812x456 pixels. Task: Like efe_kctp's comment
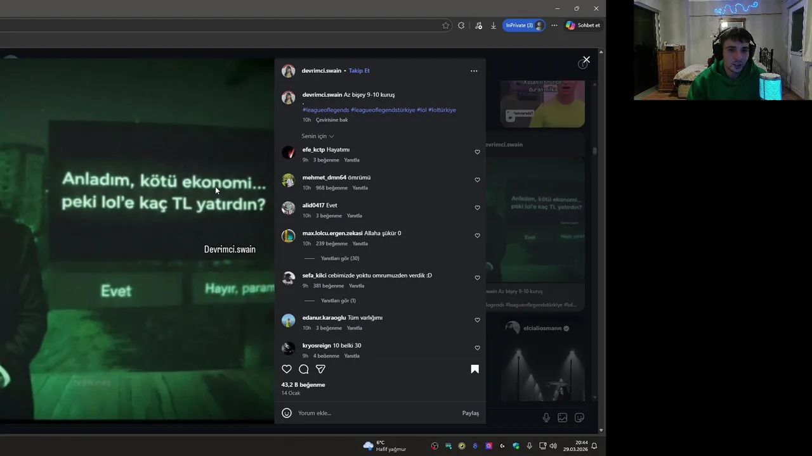click(478, 152)
